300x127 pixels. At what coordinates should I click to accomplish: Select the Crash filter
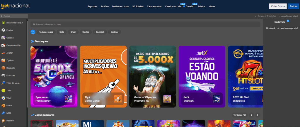coord(73,32)
